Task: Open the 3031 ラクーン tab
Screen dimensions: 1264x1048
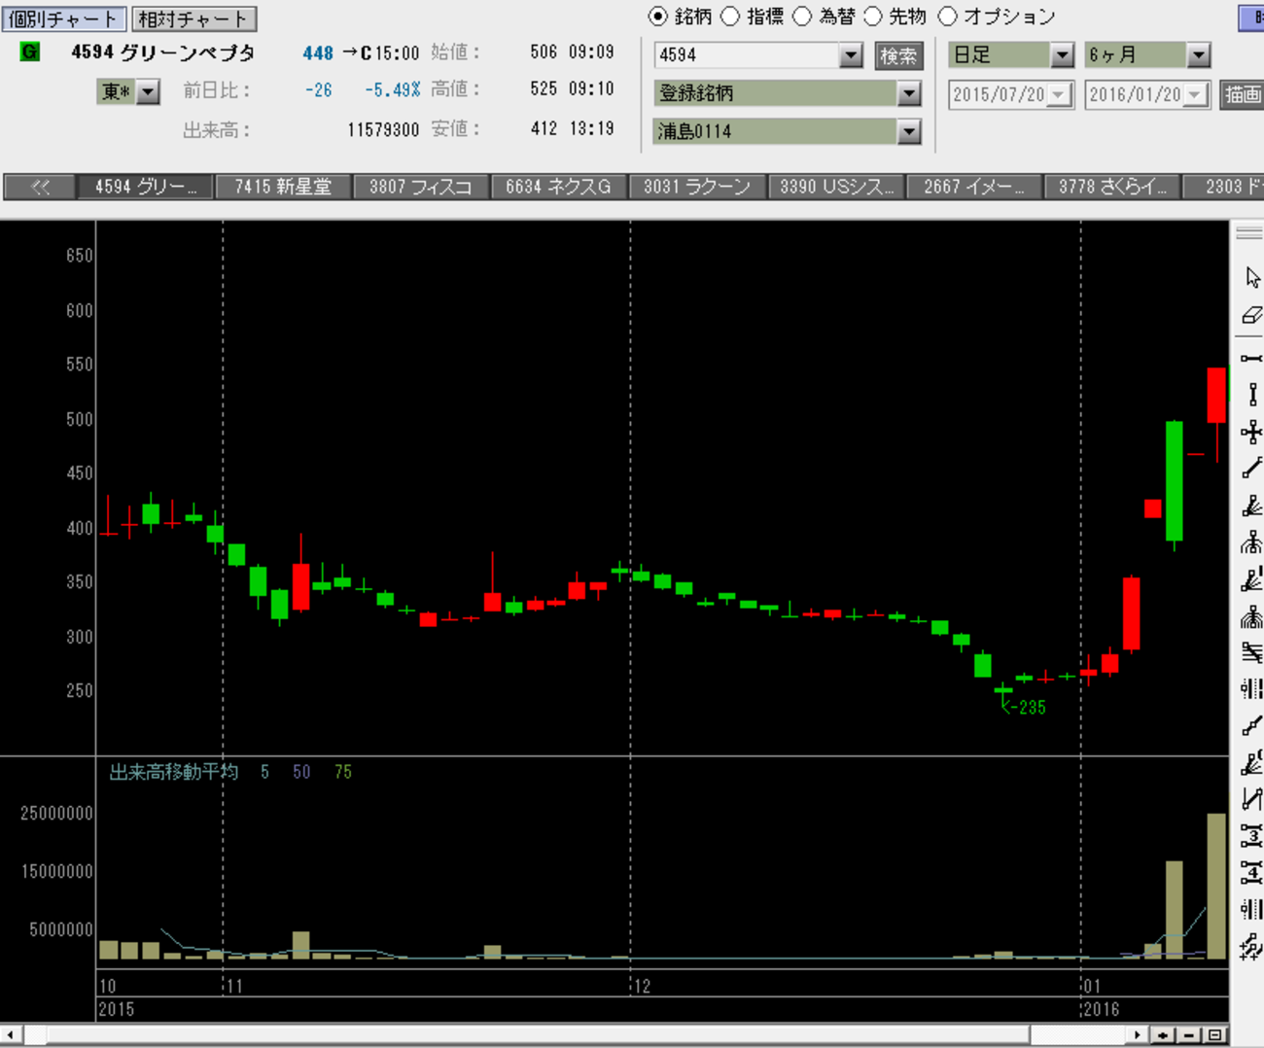Action: (x=696, y=187)
